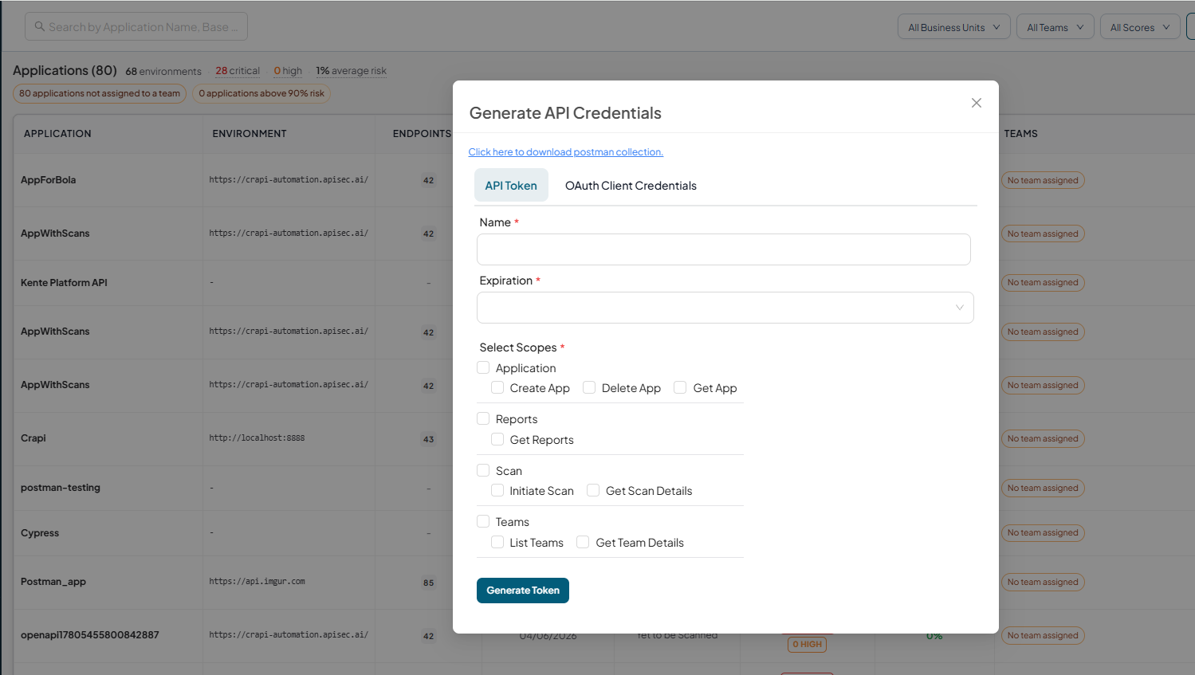The image size is (1195, 675).
Task: Click the https://api.imgur.com environment URL
Action: 257,582
